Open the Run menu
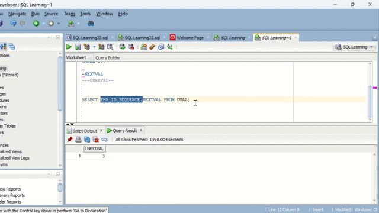Viewport: 379px width, 213px height. (x=36, y=14)
